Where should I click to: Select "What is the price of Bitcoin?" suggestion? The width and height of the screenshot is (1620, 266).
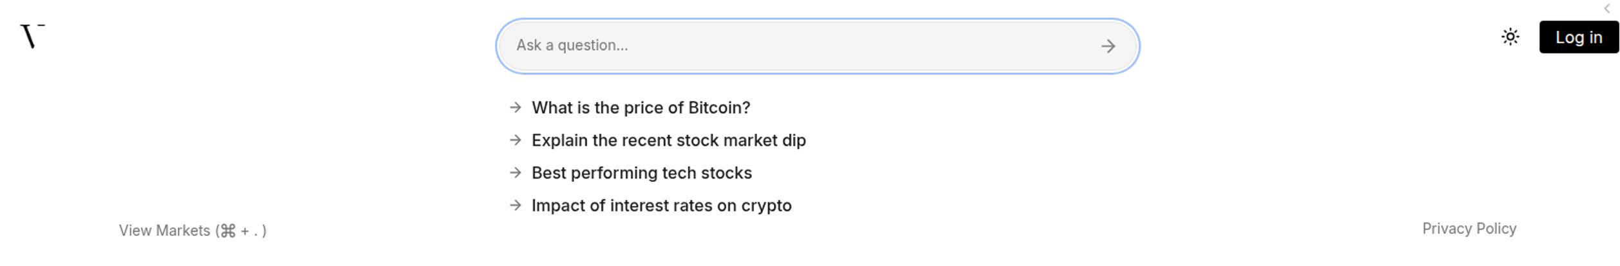click(641, 107)
